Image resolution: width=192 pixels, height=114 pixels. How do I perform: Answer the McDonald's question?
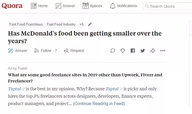click(x=18, y=51)
